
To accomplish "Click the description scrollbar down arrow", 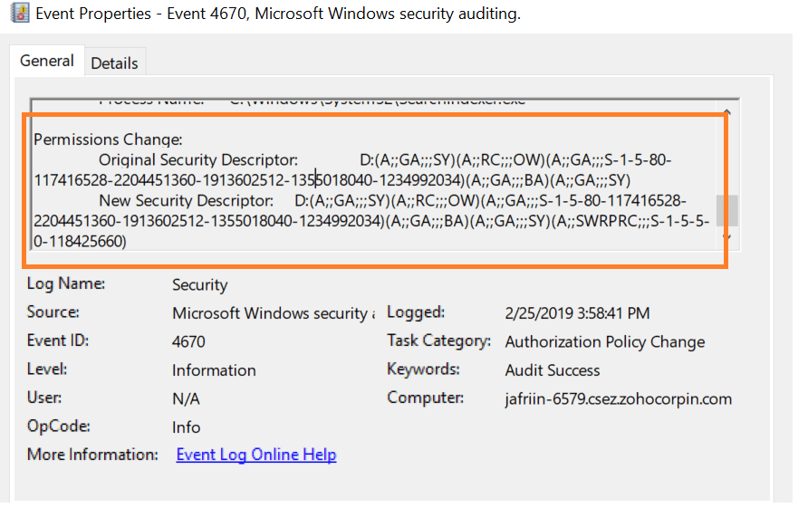I will (x=726, y=236).
